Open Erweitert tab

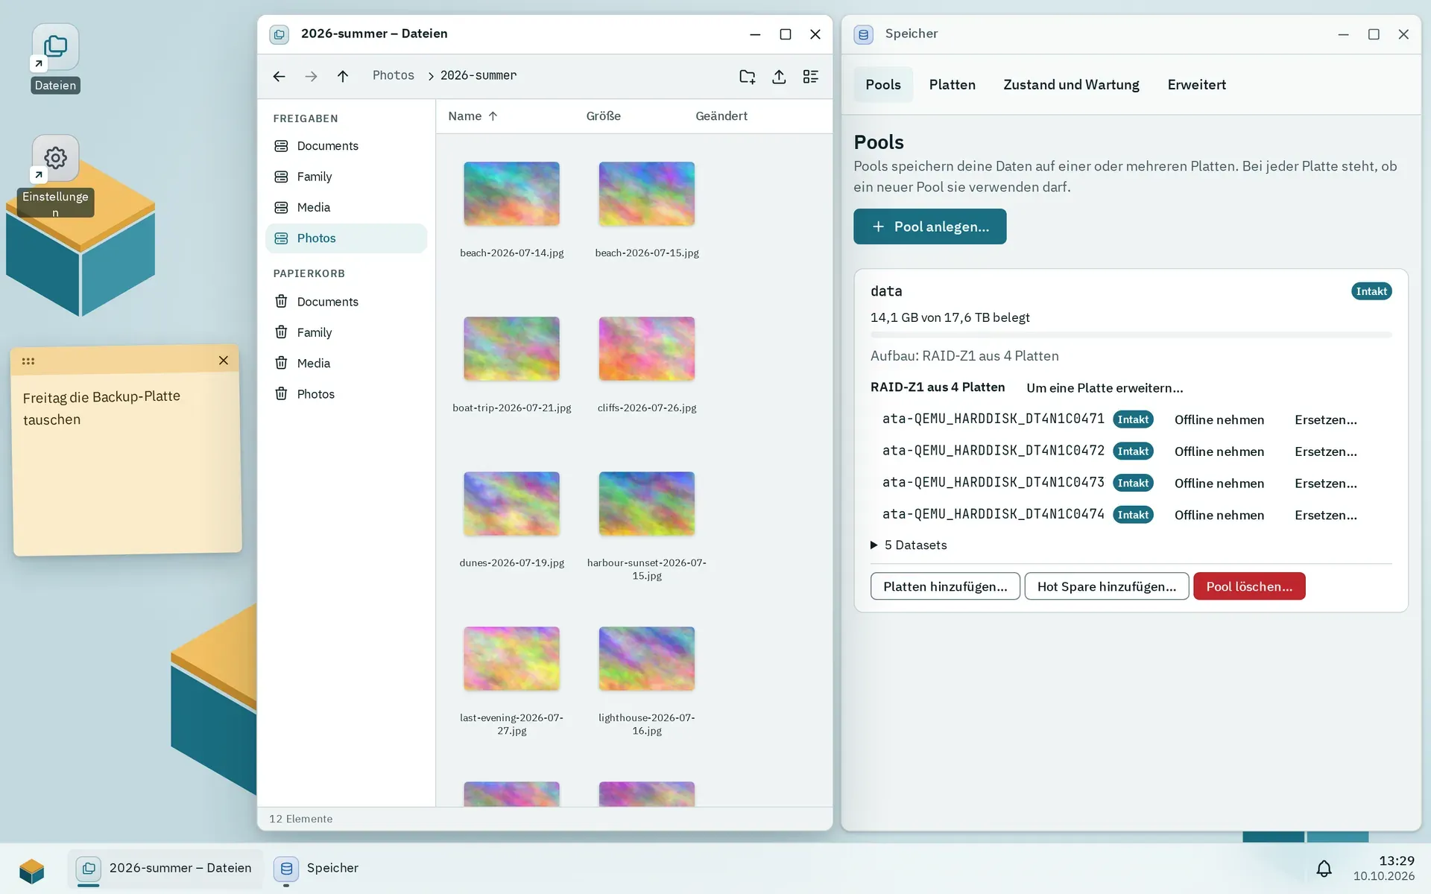coord(1196,85)
